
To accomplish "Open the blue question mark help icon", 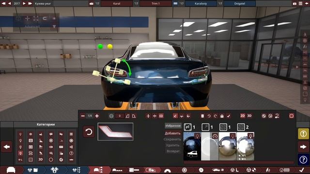I will (x=303, y=159).
